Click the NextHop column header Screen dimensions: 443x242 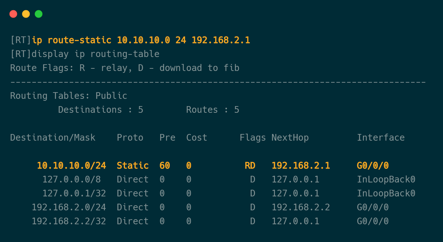click(290, 138)
